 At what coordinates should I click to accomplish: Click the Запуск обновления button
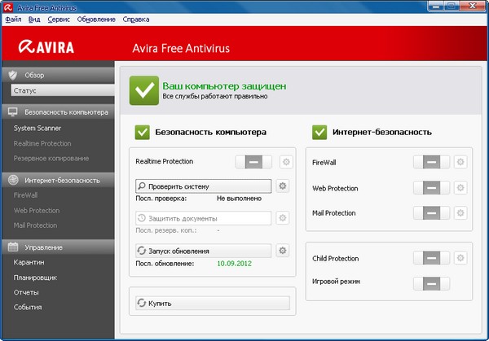tap(201, 251)
